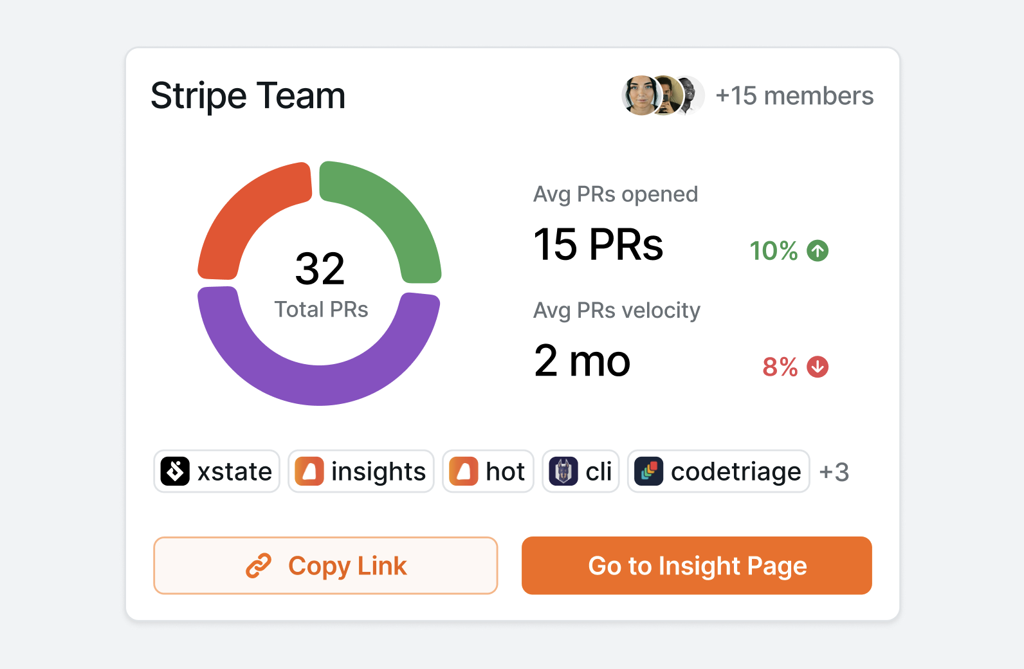Click the hot repository flame icon

click(464, 471)
